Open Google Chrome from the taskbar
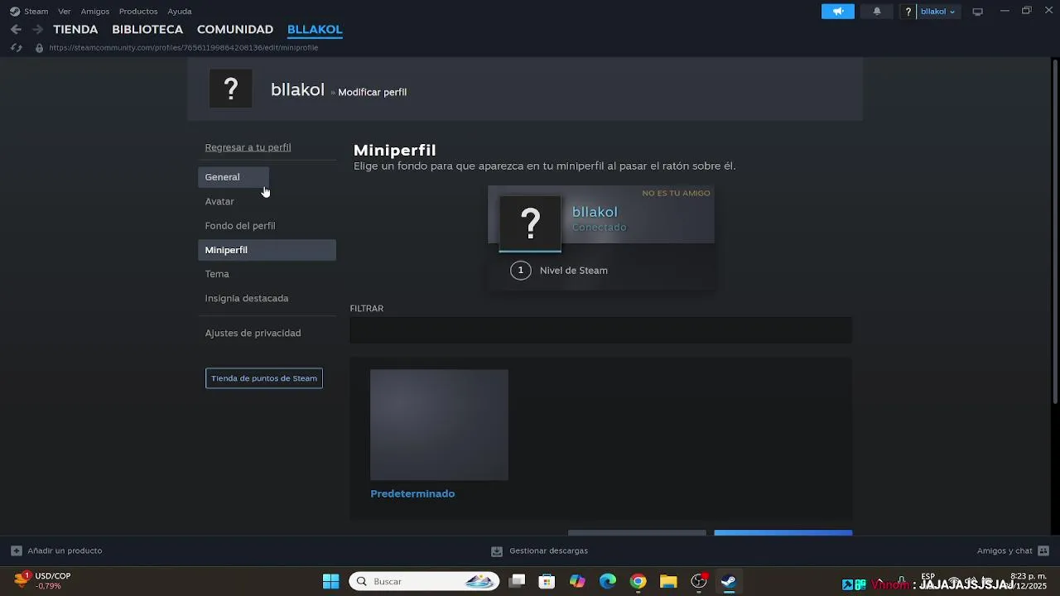The width and height of the screenshot is (1060, 596). (x=638, y=581)
